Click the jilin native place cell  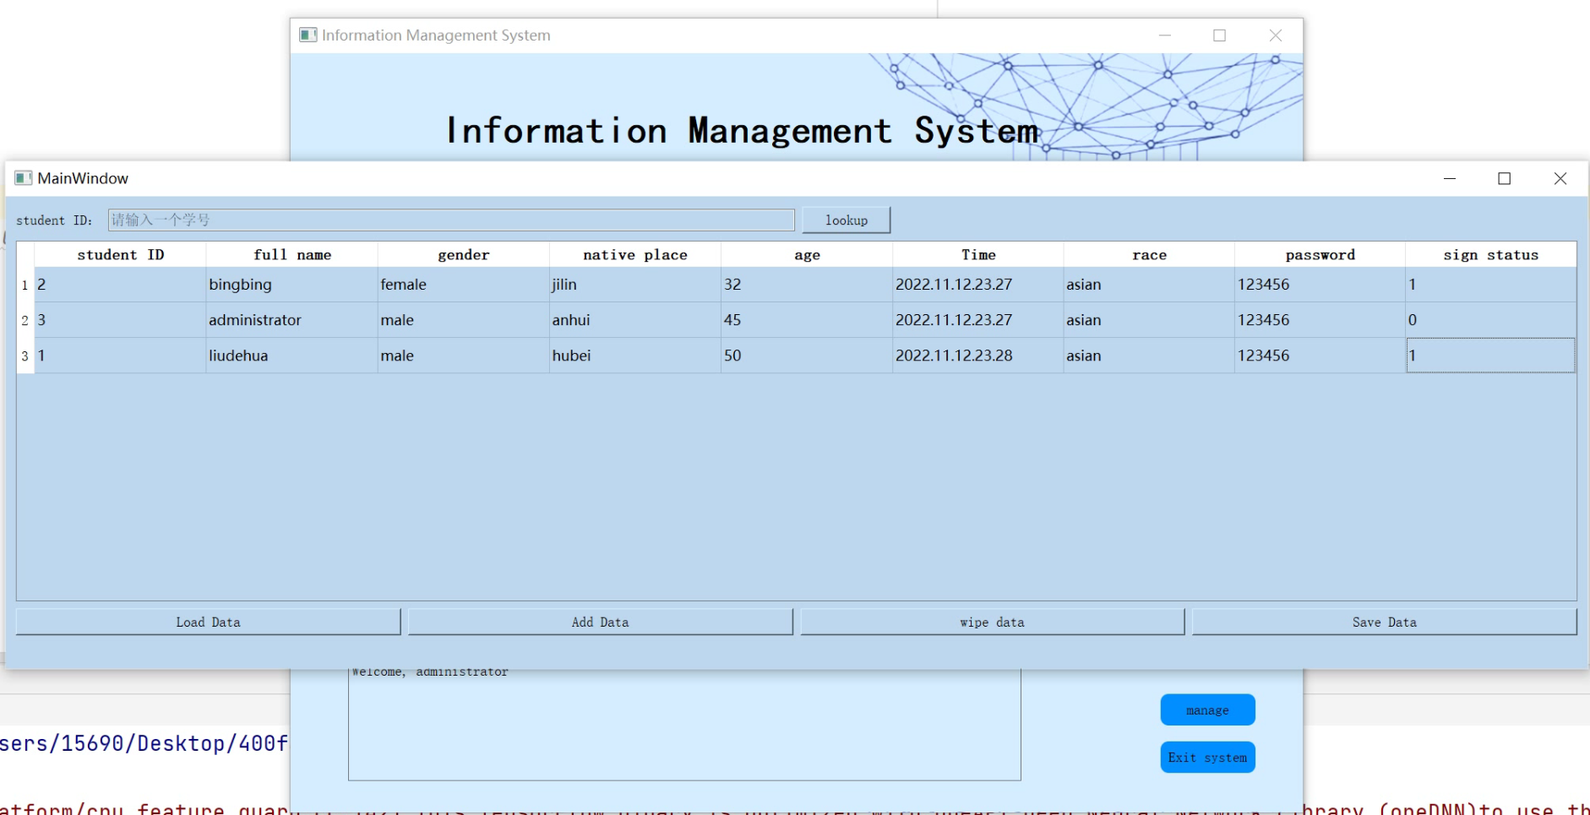click(634, 285)
